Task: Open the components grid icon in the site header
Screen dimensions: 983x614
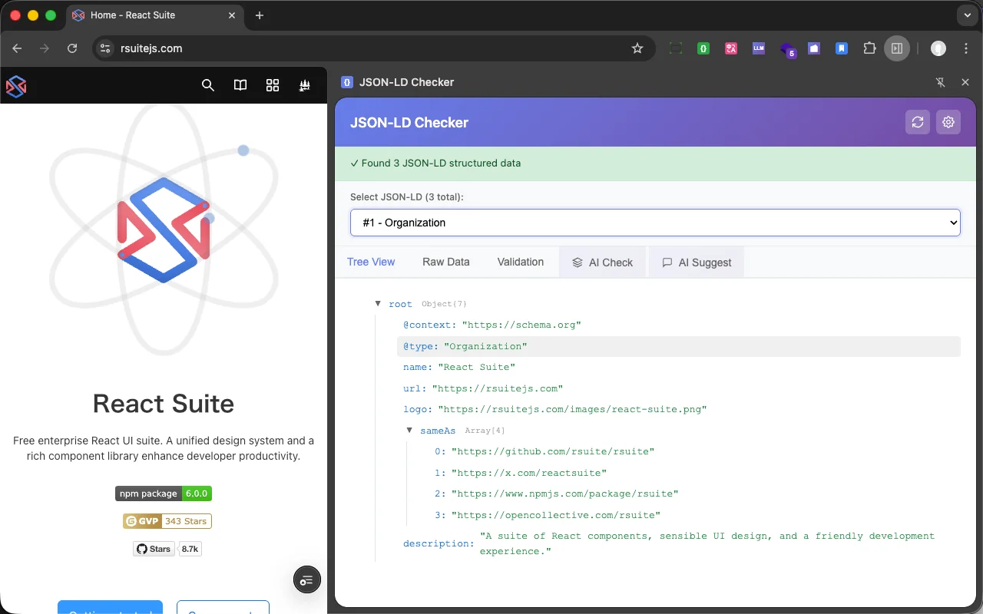Action: click(x=273, y=85)
